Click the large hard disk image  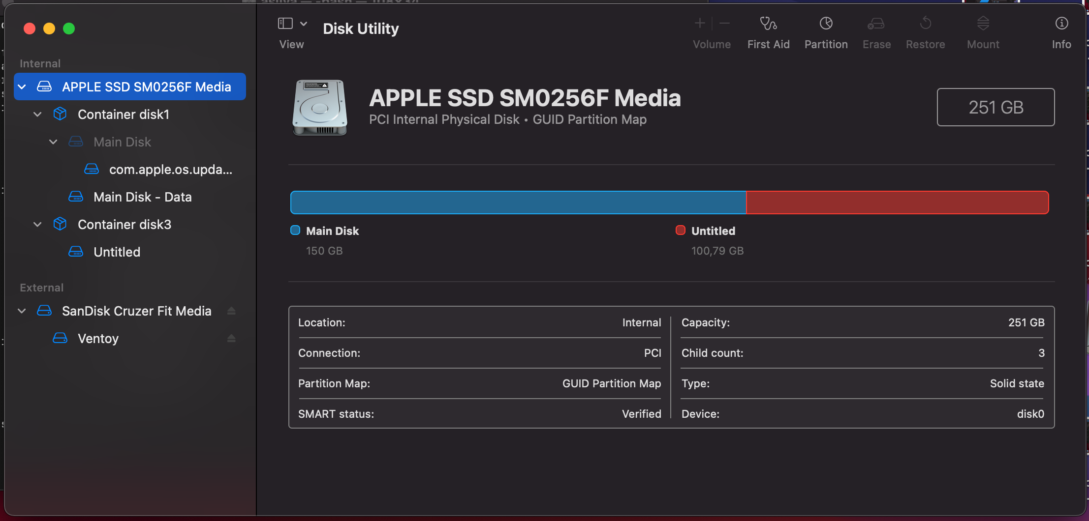click(x=320, y=107)
